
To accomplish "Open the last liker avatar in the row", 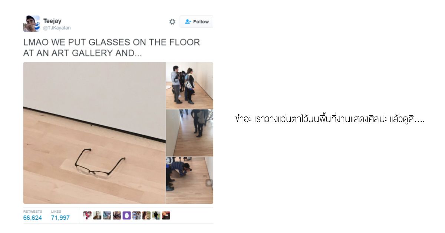I will (x=166, y=216).
